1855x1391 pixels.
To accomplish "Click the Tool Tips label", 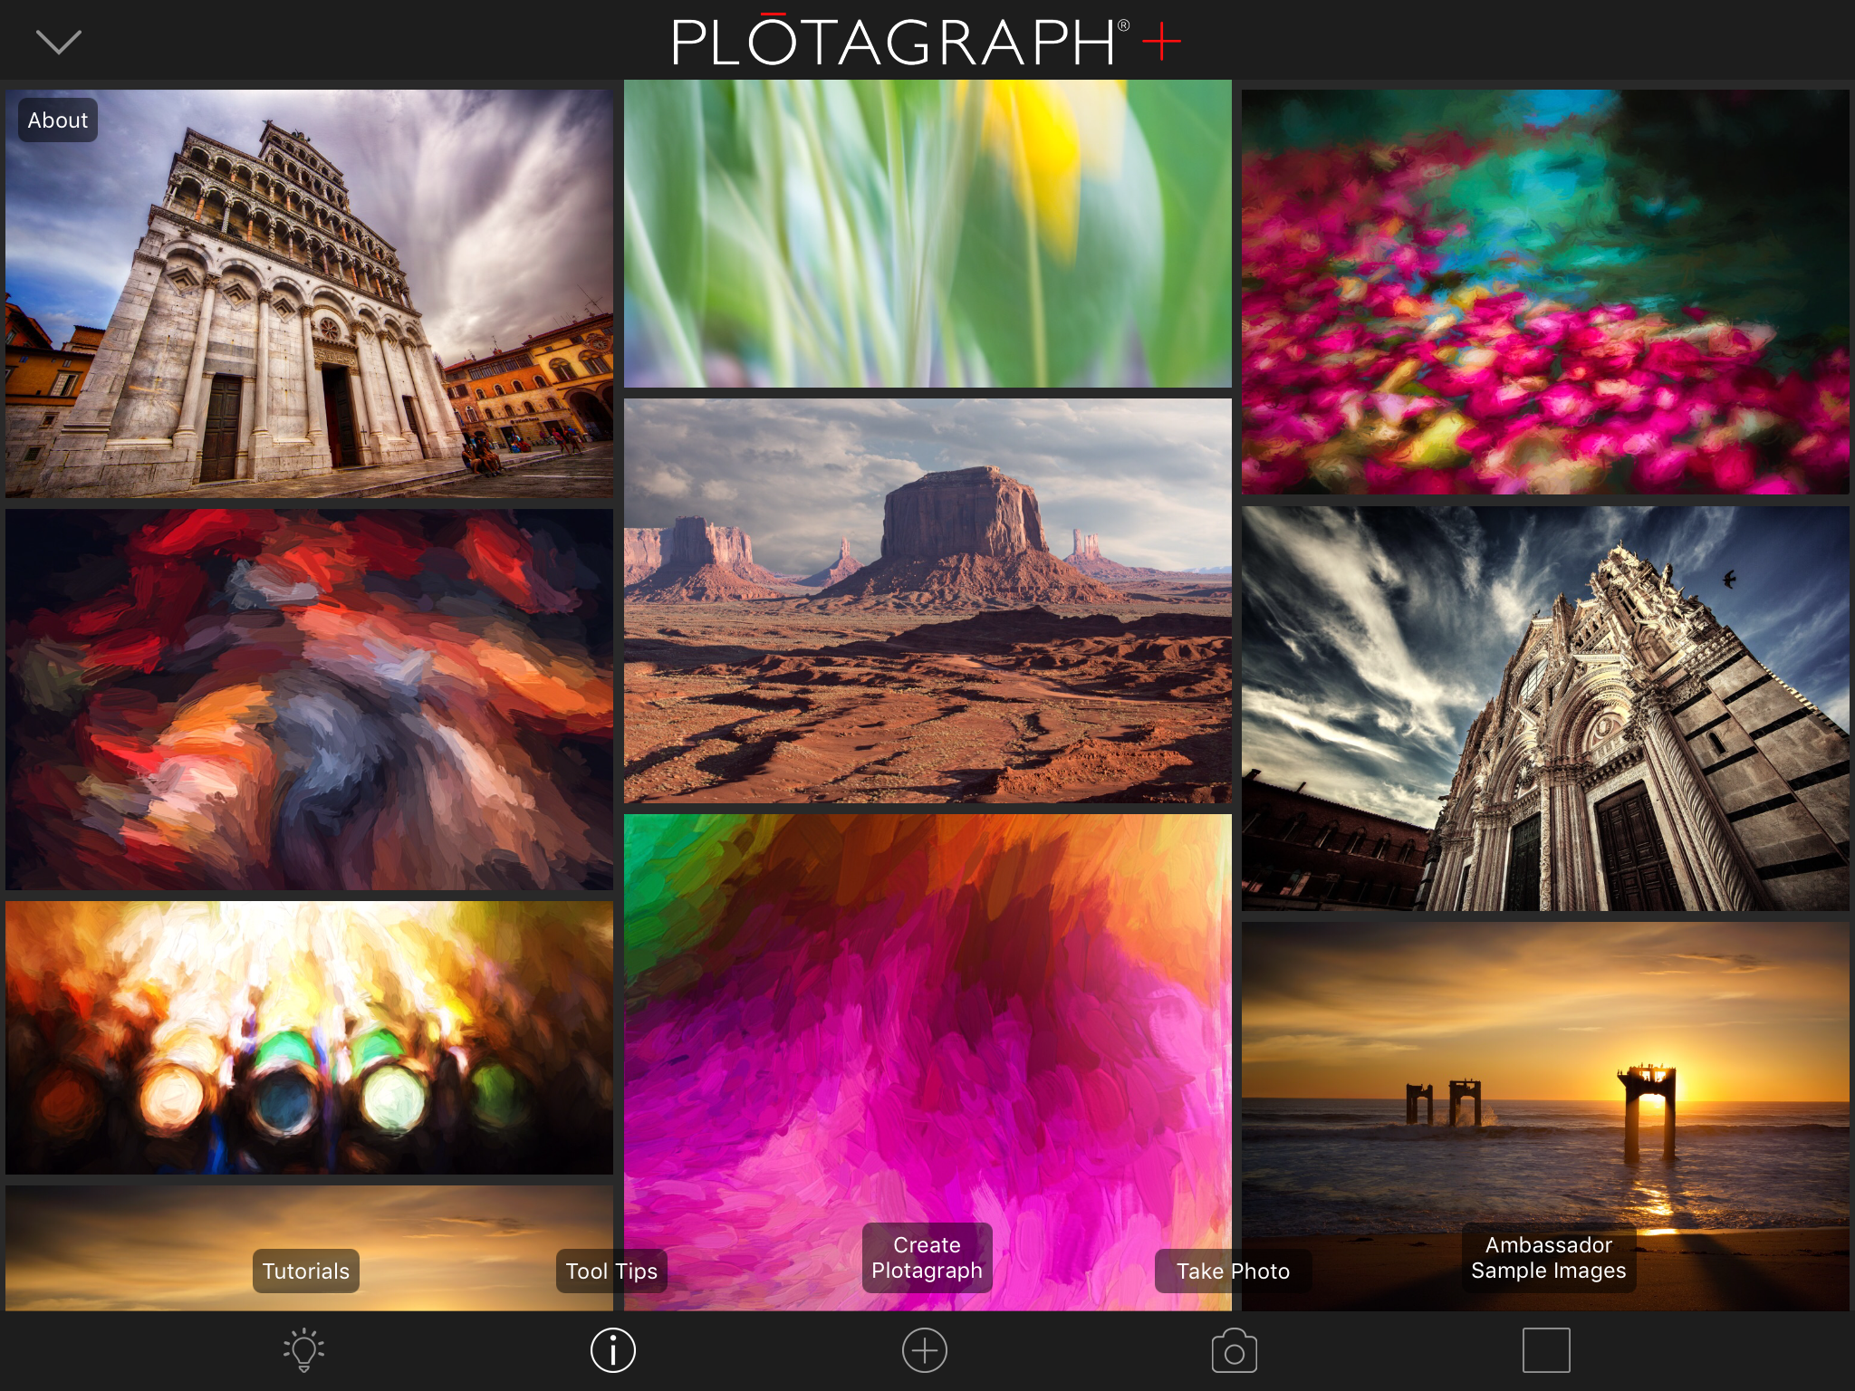I will click(x=611, y=1271).
